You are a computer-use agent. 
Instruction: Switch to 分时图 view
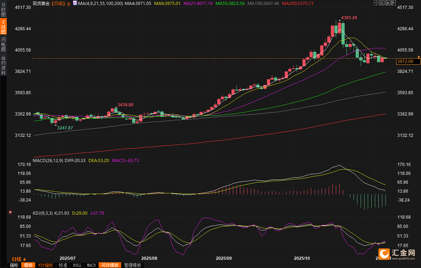3,9
